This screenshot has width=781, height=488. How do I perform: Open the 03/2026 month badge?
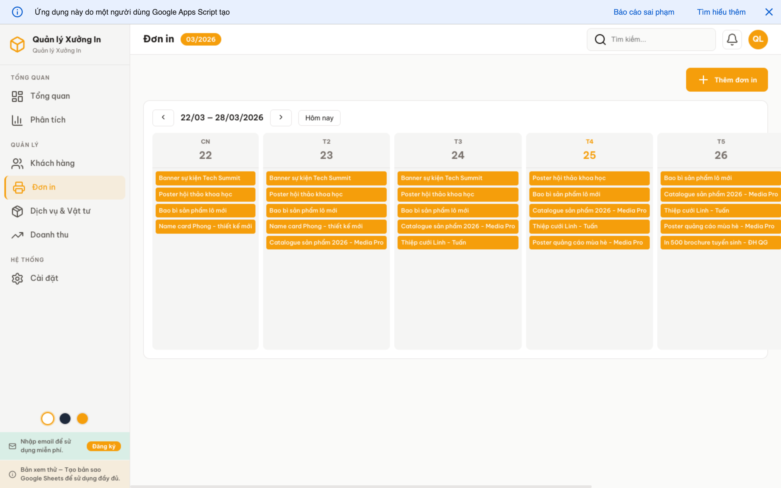pyautogui.click(x=201, y=39)
